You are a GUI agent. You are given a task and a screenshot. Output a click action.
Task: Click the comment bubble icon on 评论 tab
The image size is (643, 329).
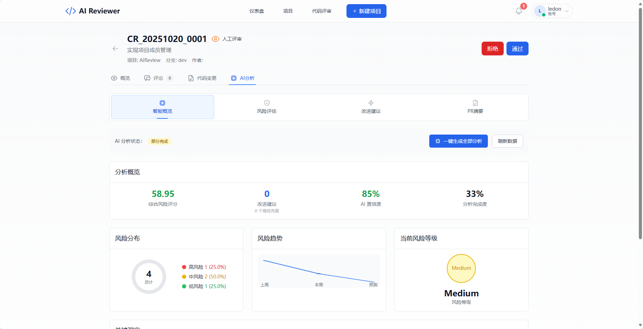click(147, 78)
